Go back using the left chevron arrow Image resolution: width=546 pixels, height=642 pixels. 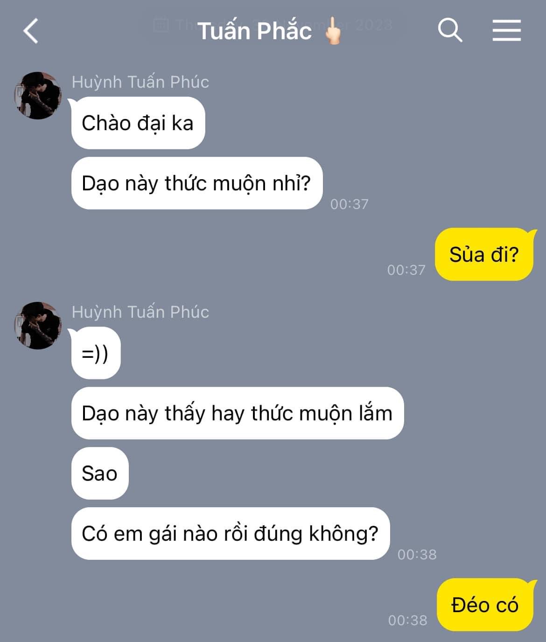pyautogui.click(x=31, y=31)
